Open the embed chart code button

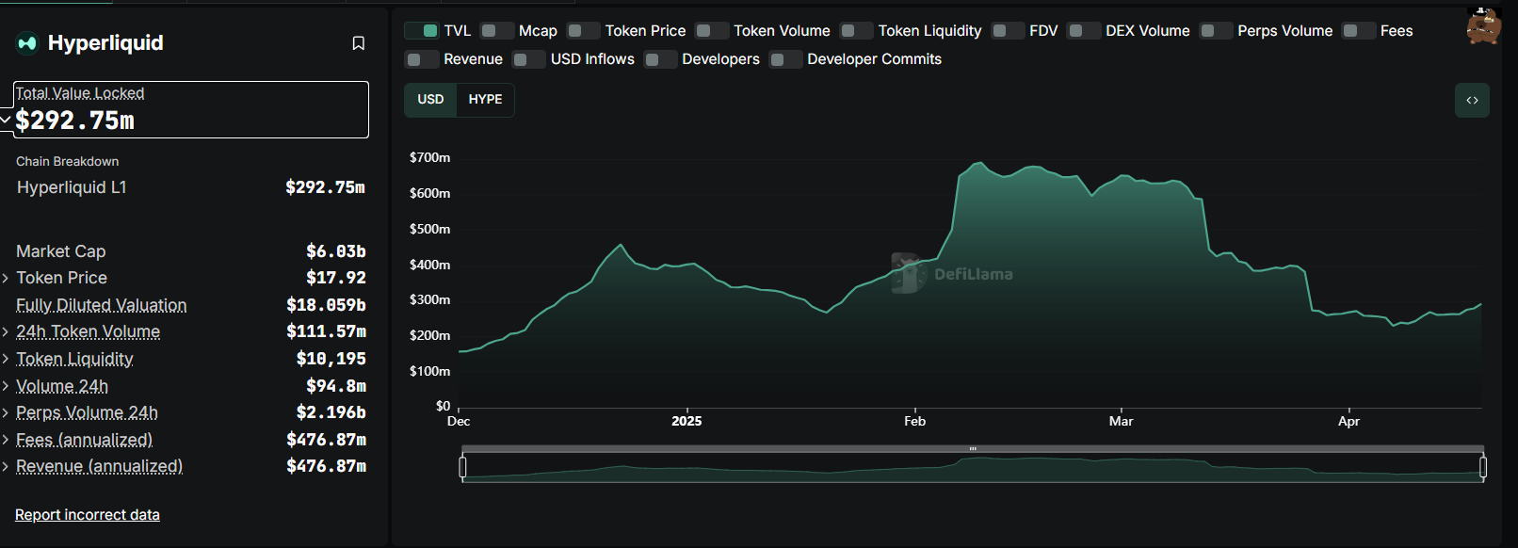click(1472, 100)
